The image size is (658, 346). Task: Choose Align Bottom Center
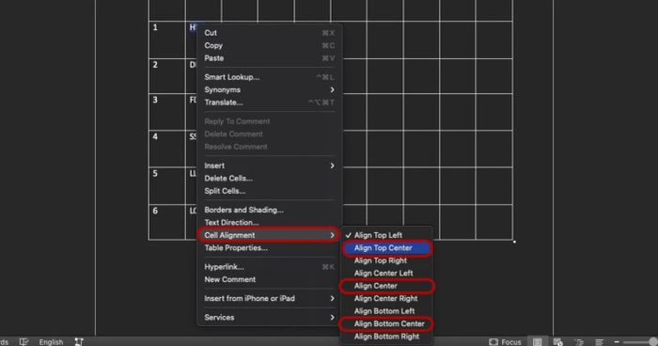click(386, 323)
